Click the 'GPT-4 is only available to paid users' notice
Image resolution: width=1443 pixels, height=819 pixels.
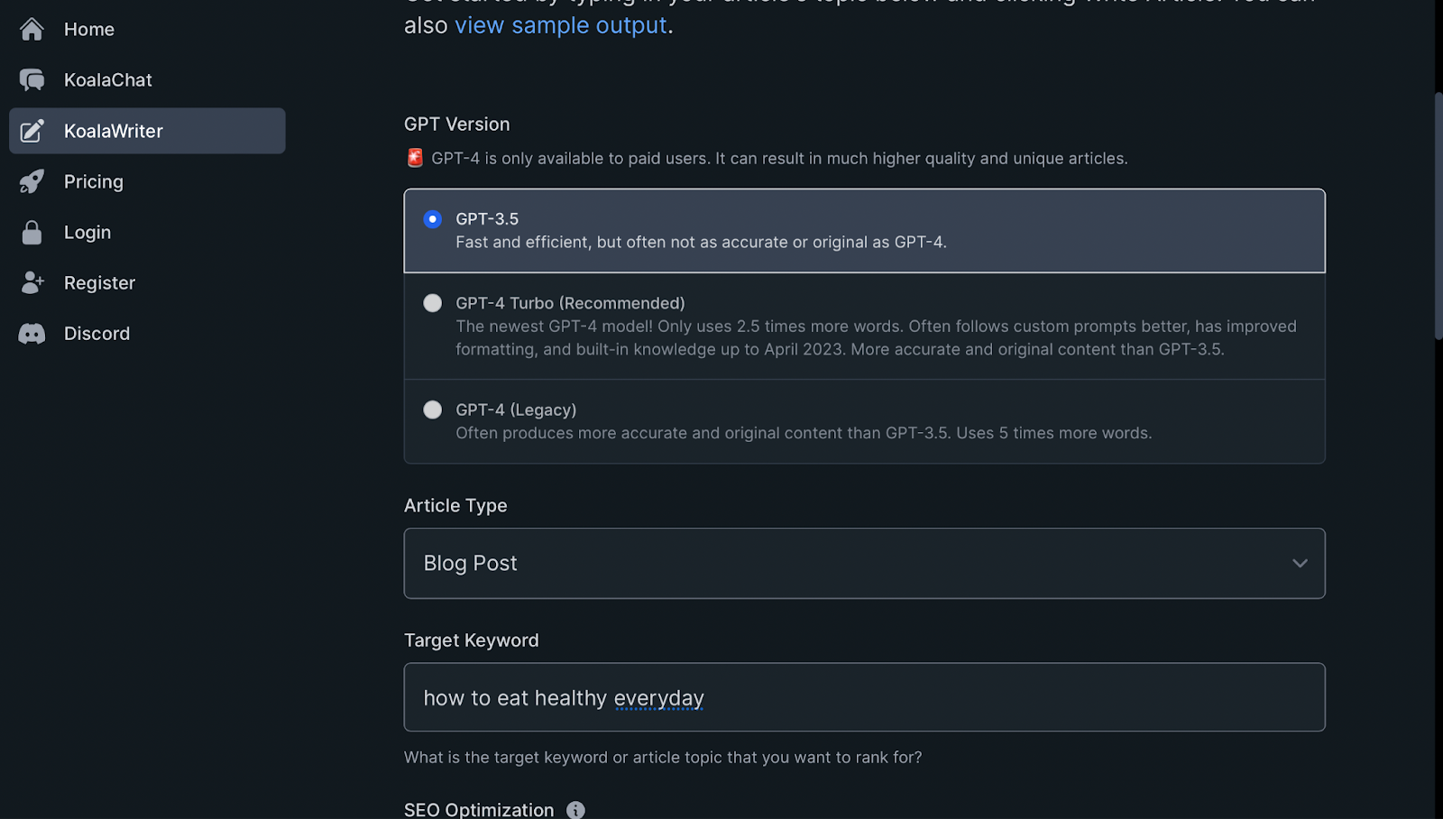click(779, 159)
